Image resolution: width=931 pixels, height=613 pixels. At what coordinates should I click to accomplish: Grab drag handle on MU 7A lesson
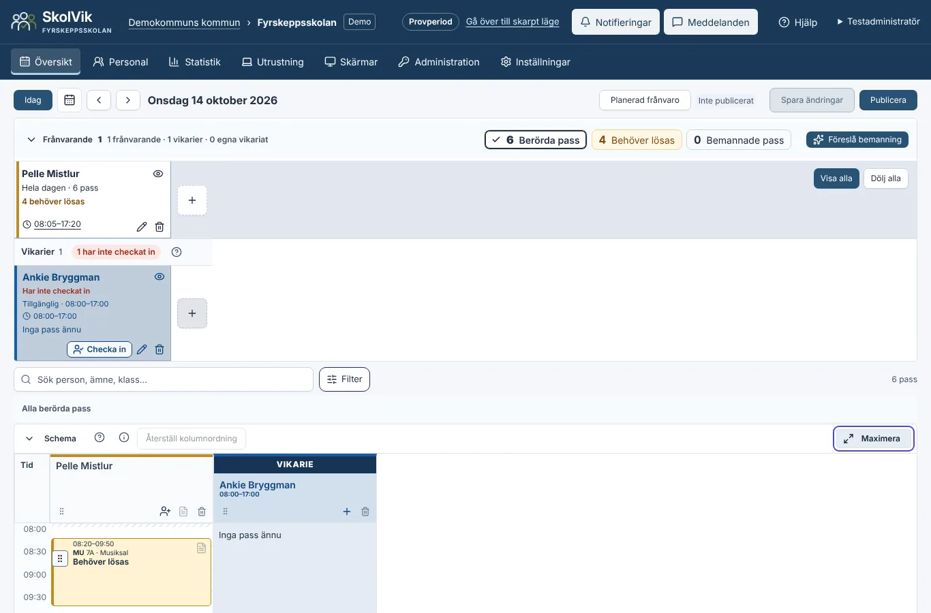60,559
